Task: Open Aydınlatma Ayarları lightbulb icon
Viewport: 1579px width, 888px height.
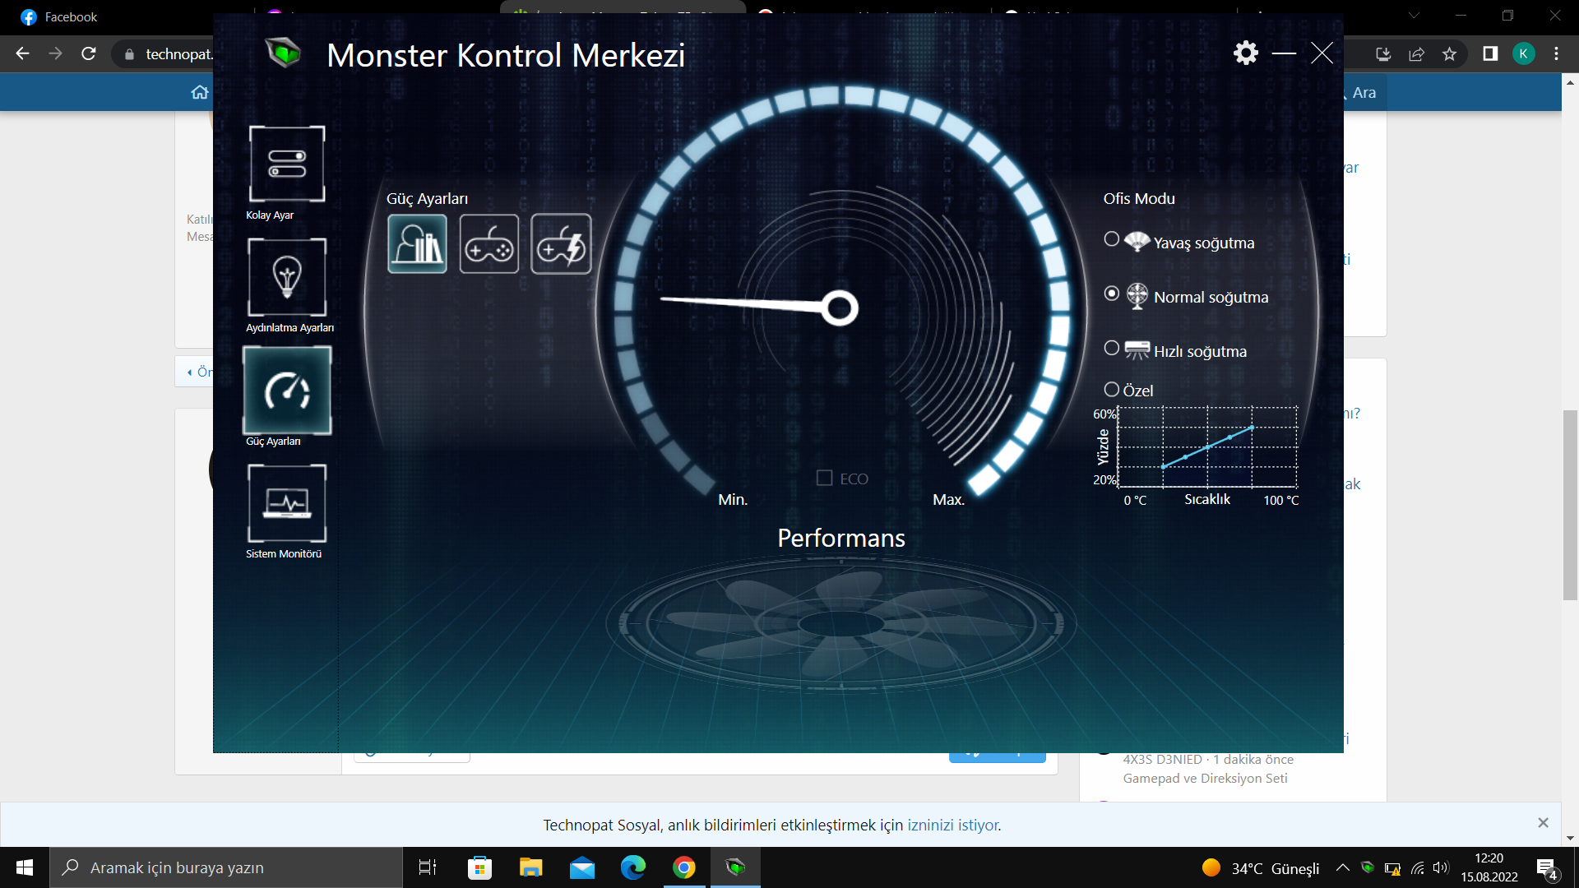Action: point(287,277)
